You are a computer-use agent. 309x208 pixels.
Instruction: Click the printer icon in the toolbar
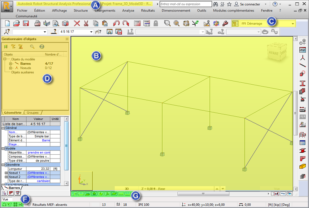(37, 24)
